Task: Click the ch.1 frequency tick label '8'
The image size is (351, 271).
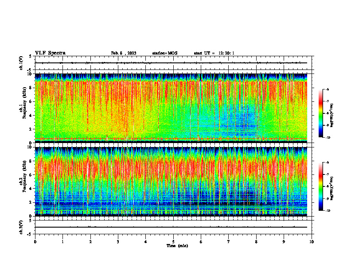Action: pyautogui.click(x=31, y=88)
